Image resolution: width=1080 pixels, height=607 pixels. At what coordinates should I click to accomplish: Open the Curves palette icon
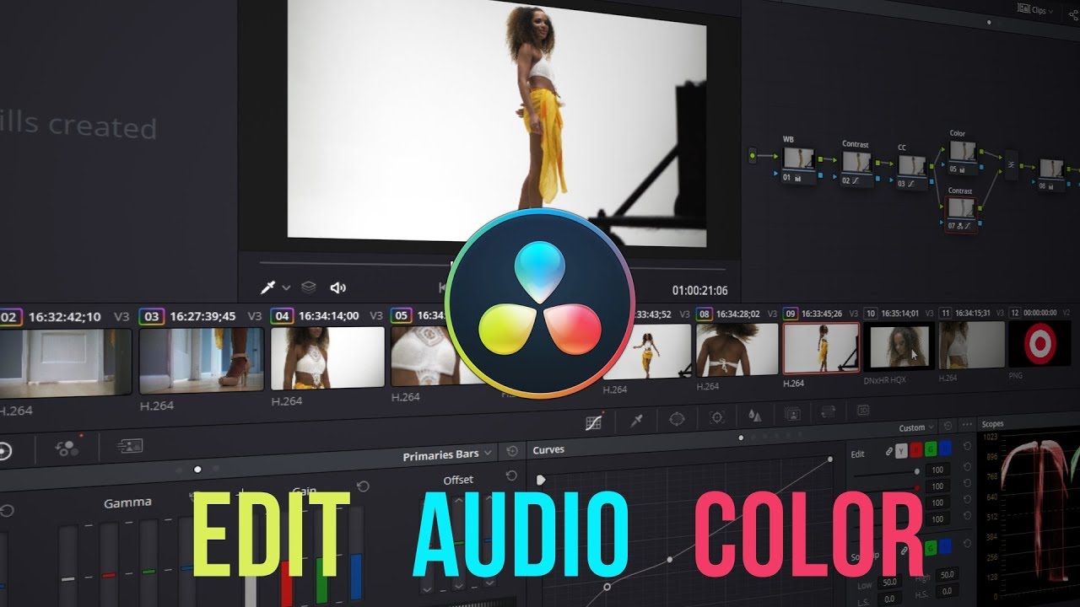pyautogui.click(x=595, y=421)
